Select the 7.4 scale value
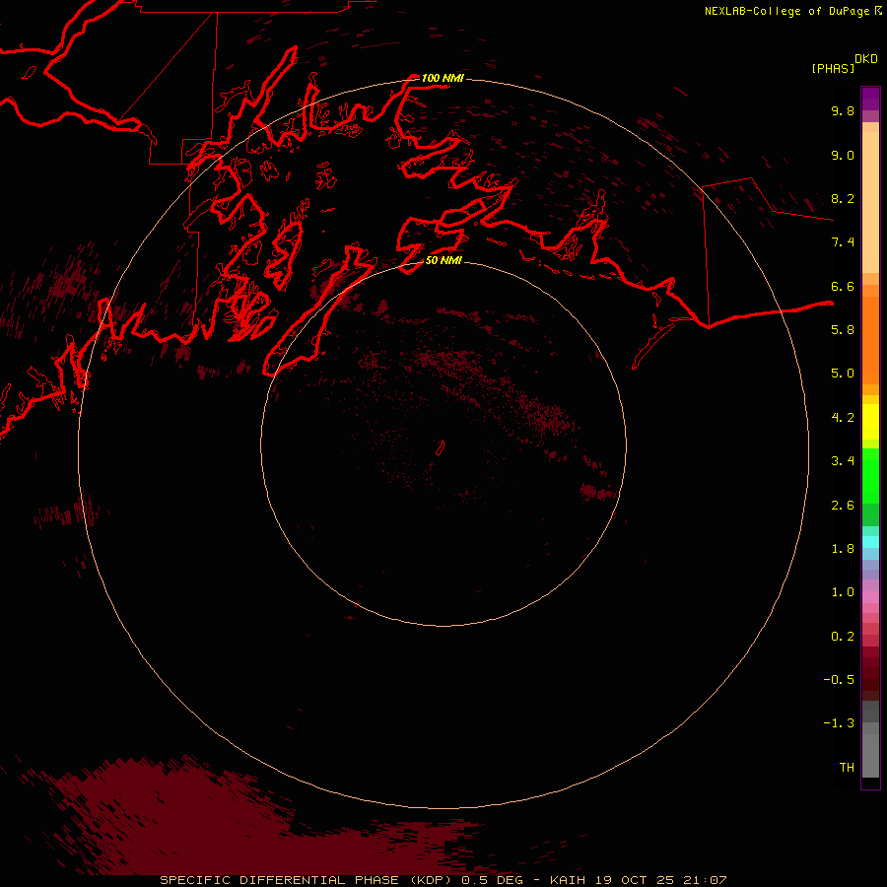Screen dimensions: 887x887 tap(843, 242)
